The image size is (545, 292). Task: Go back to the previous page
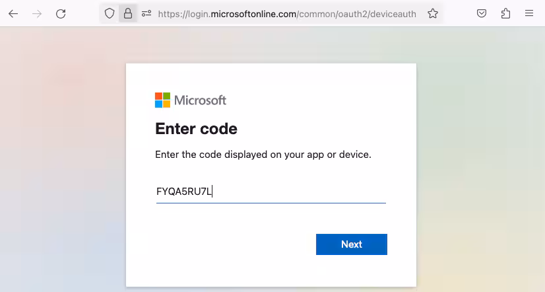coord(13,13)
